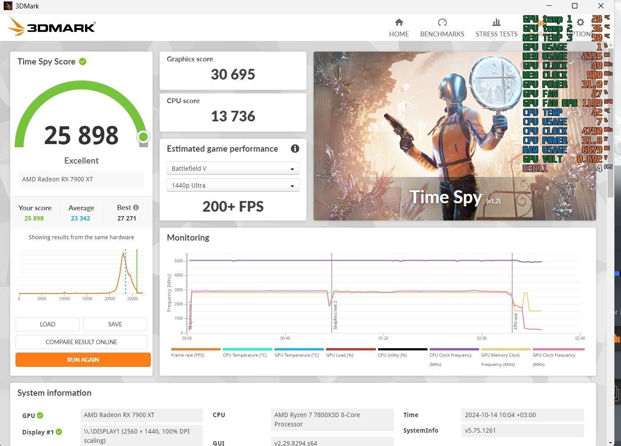Click the CPU score value 13 736

[x=233, y=116]
